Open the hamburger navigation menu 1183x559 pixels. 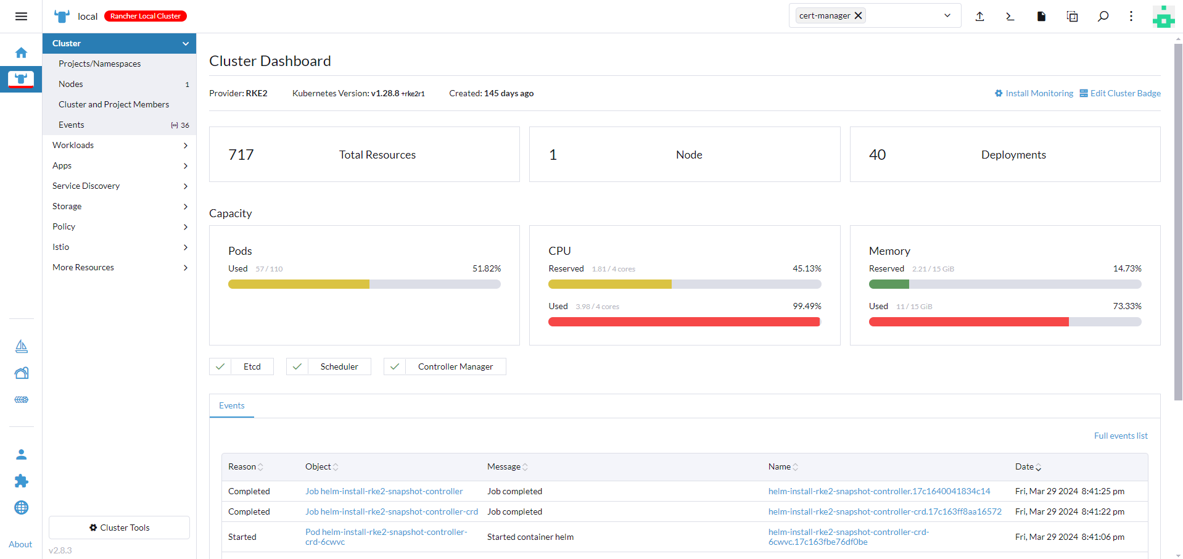click(x=21, y=17)
